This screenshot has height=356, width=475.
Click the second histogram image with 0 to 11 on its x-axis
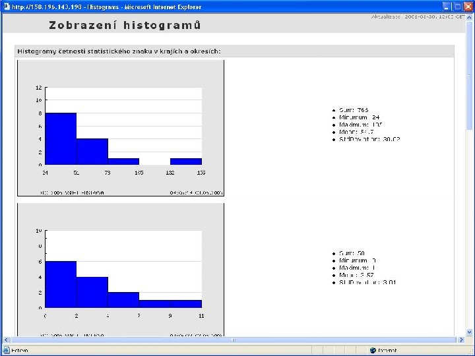click(x=121, y=270)
